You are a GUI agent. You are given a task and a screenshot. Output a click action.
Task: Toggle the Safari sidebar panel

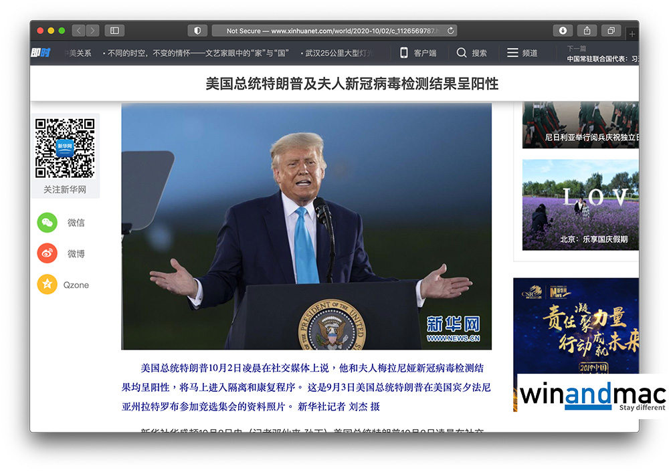pyautogui.click(x=114, y=31)
